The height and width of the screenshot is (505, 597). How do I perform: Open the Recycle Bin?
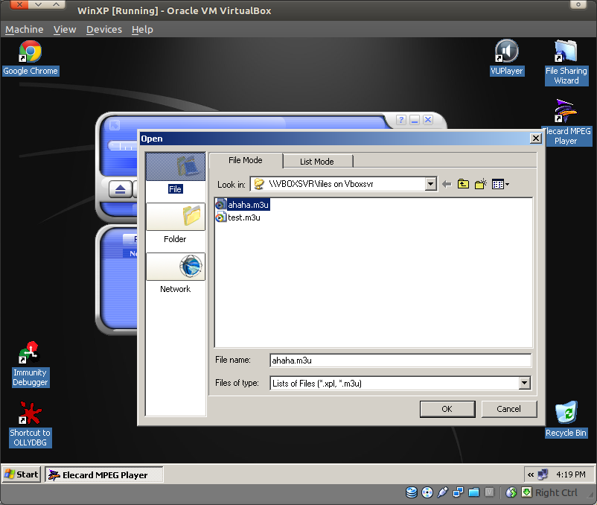[x=566, y=413]
